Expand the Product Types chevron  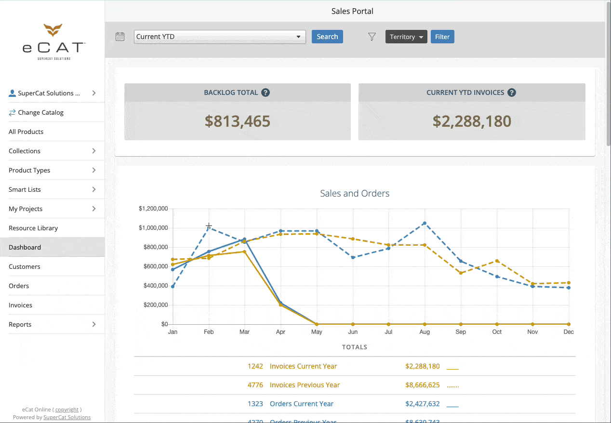tap(94, 170)
